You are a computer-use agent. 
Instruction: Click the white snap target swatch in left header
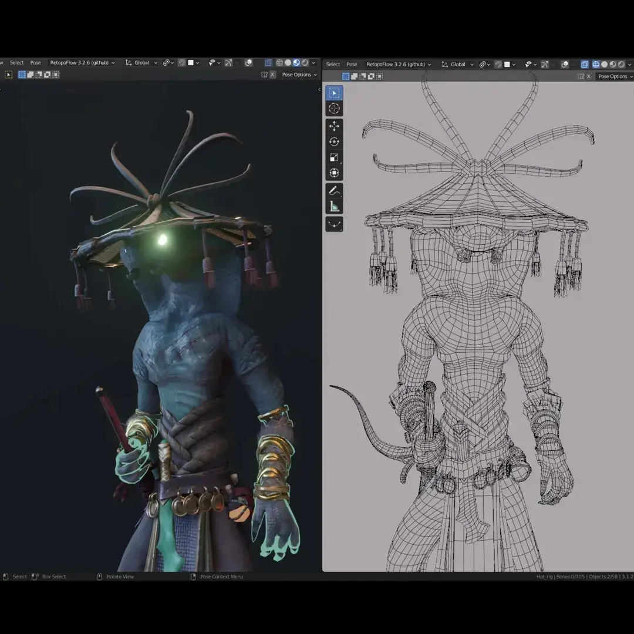(190, 63)
